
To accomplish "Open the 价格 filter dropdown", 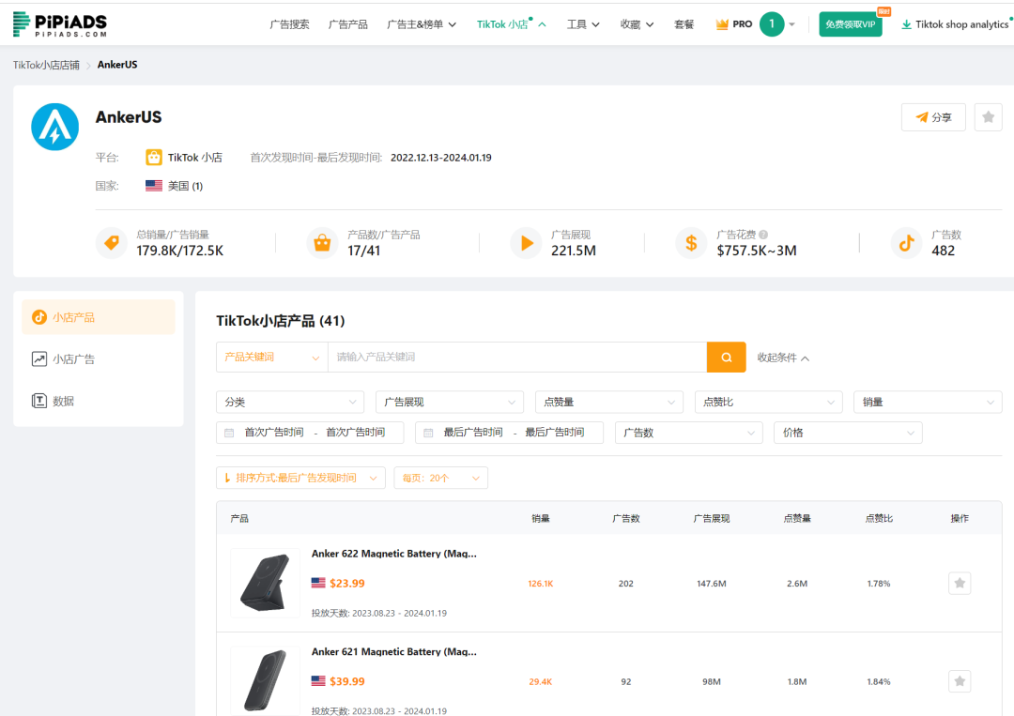I will (848, 433).
